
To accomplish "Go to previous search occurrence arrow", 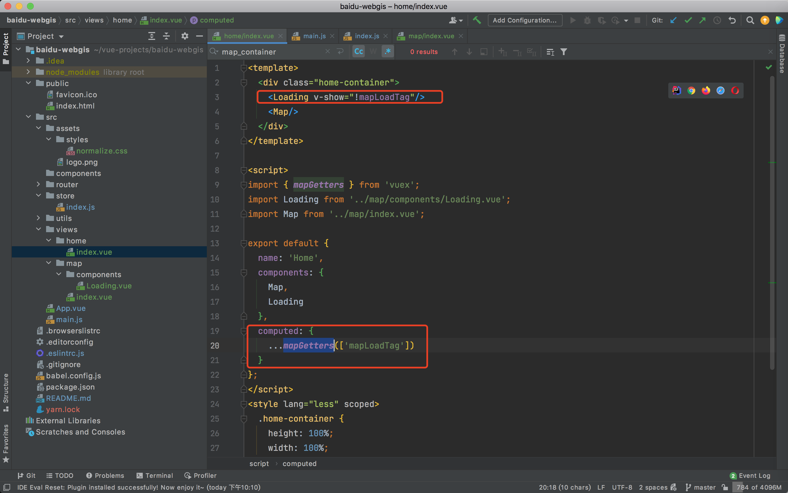I will pos(454,51).
